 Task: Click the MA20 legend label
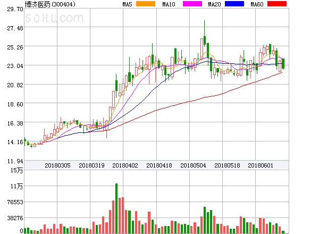pos(214,4)
